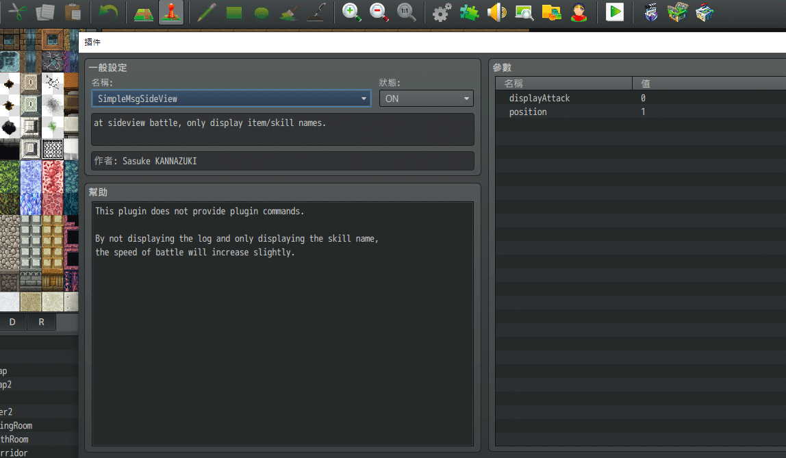
Task: Click inside the plugin help text area
Action: tap(283, 324)
